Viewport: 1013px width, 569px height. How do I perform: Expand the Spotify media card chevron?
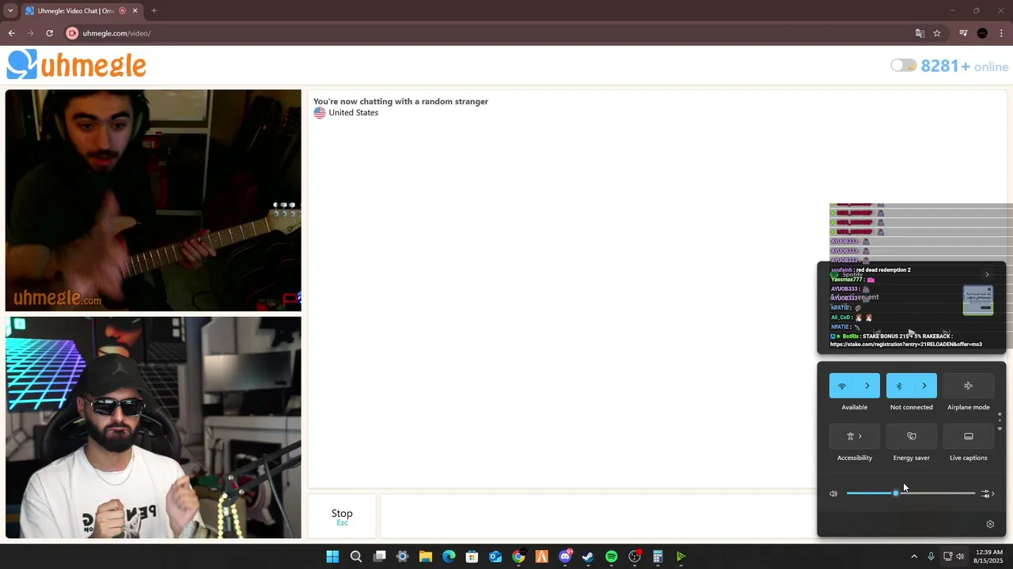coord(987,274)
